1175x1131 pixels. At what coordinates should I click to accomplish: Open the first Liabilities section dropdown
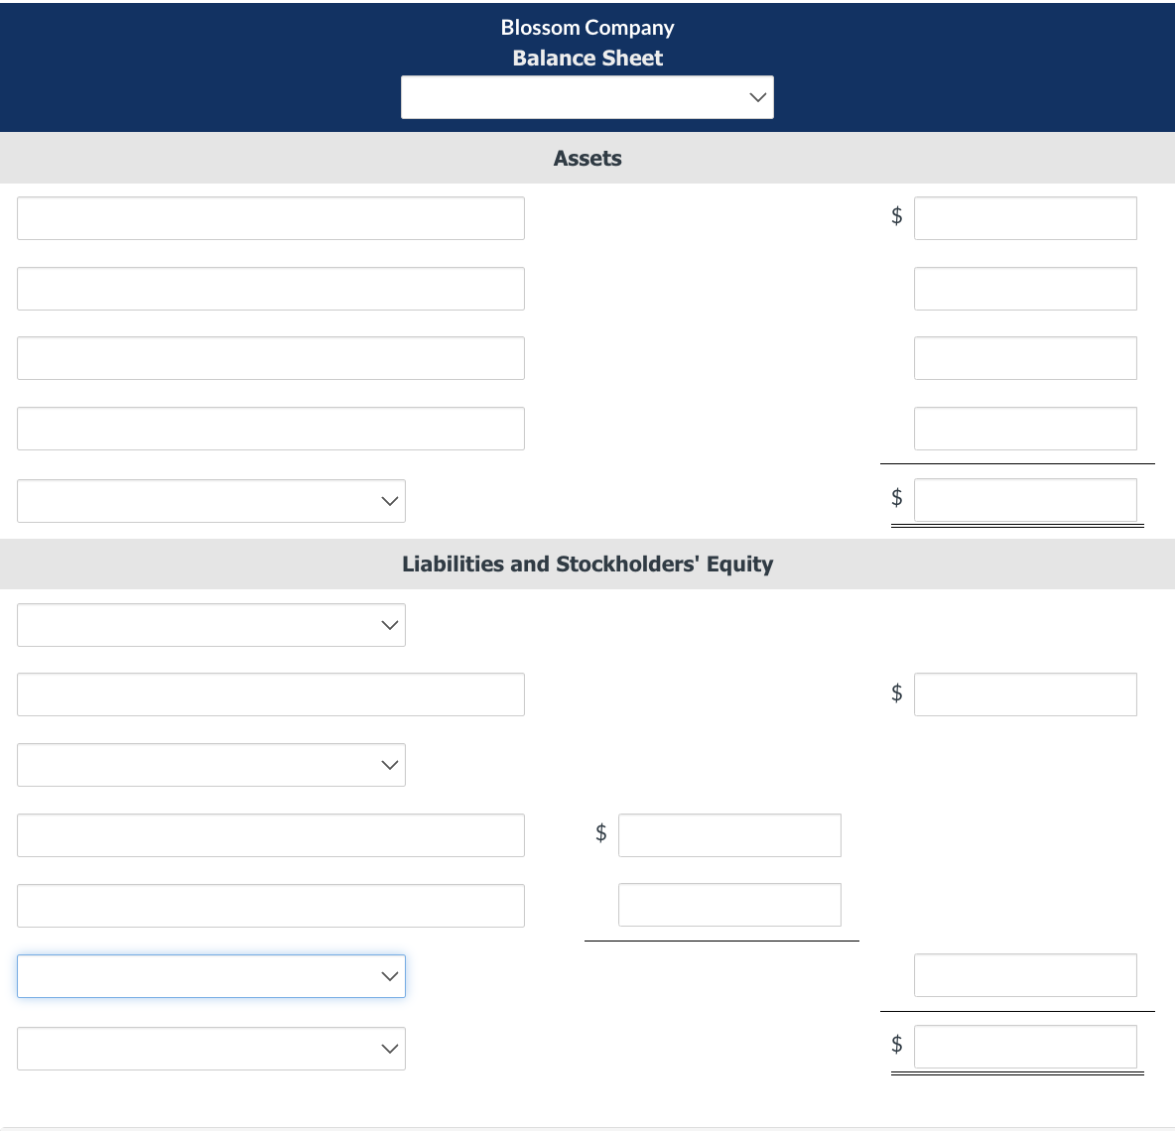coord(211,625)
